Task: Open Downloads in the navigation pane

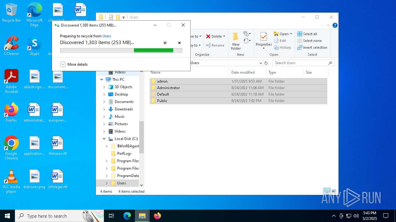Action: [x=123, y=109]
